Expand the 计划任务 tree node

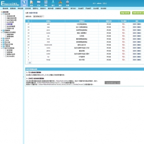pos(2,38)
